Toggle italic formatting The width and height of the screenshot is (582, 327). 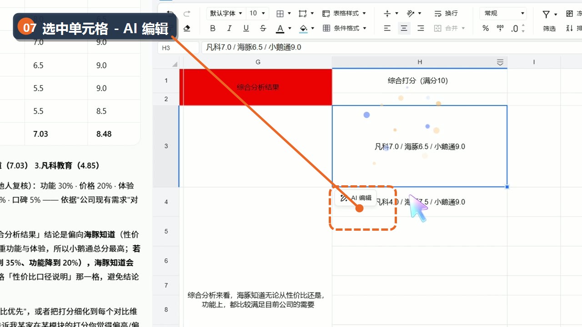pyautogui.click(x=229, y=28)
